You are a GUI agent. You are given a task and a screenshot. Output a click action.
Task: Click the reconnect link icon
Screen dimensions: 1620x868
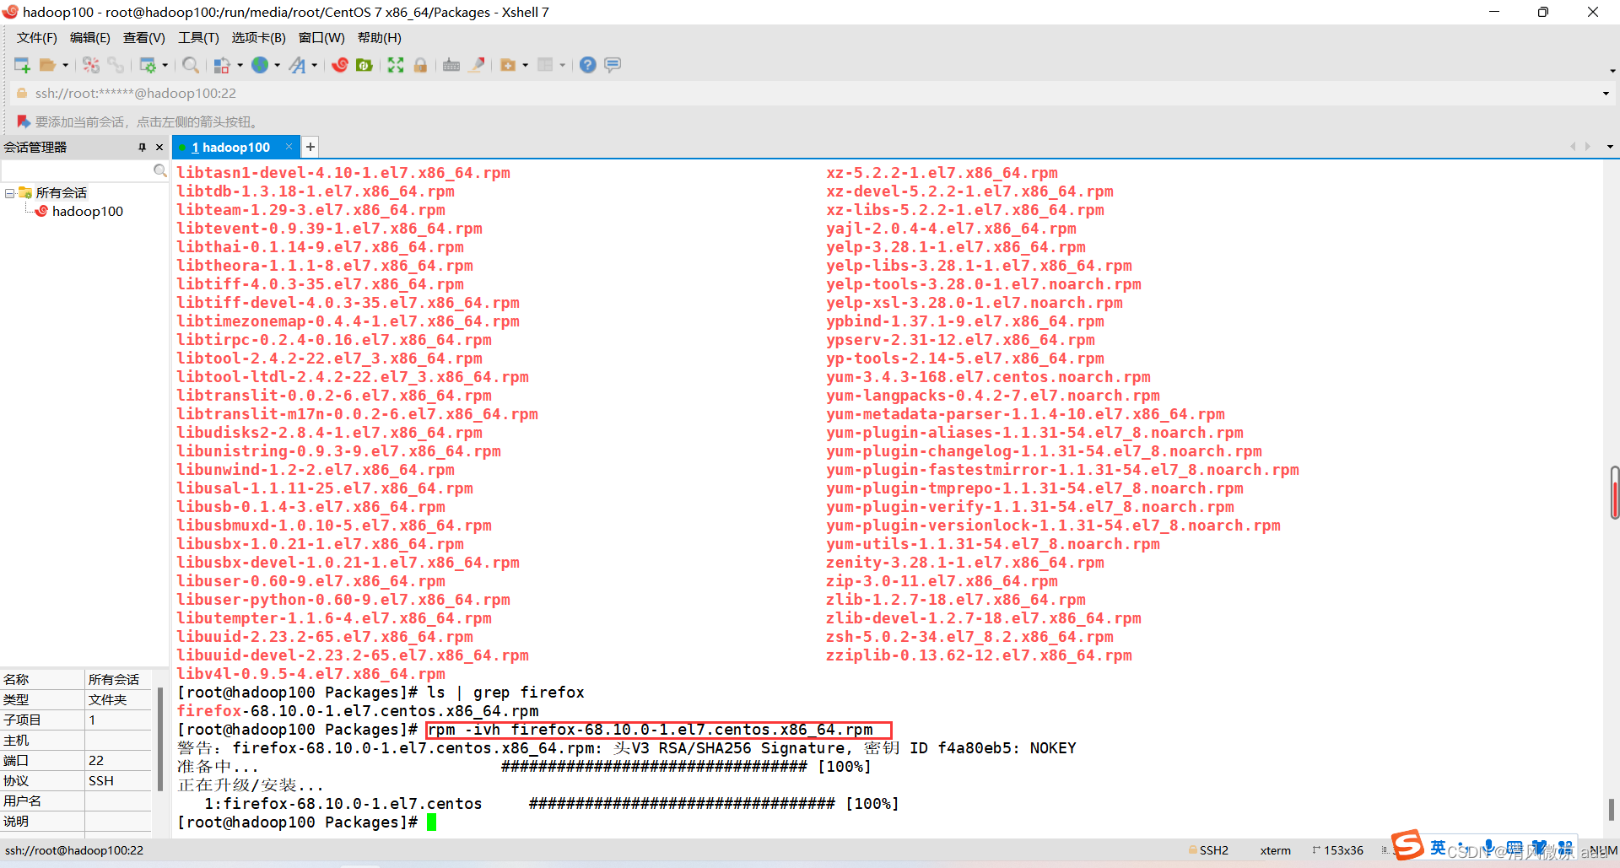click(116, 65)
